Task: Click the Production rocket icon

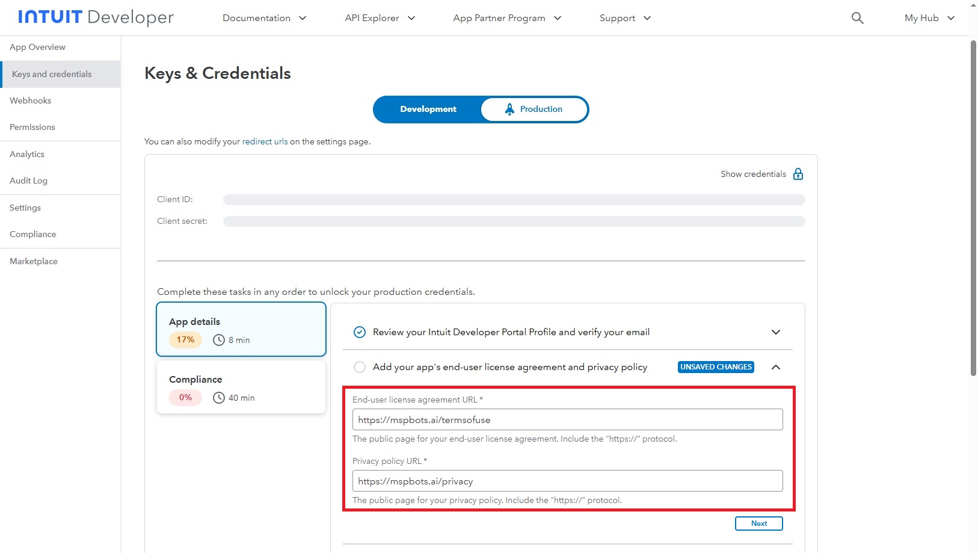Action: point(509,109)
